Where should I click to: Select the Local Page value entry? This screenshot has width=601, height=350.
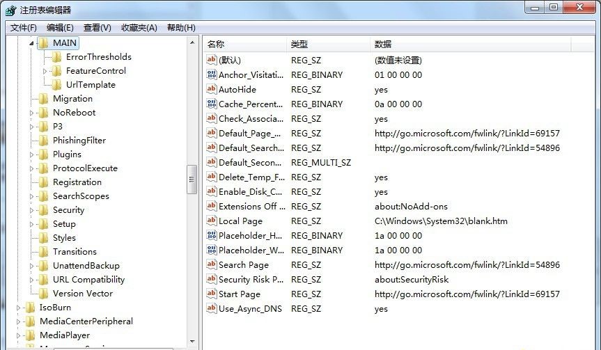pyautogui.click(x=240, y=221)
